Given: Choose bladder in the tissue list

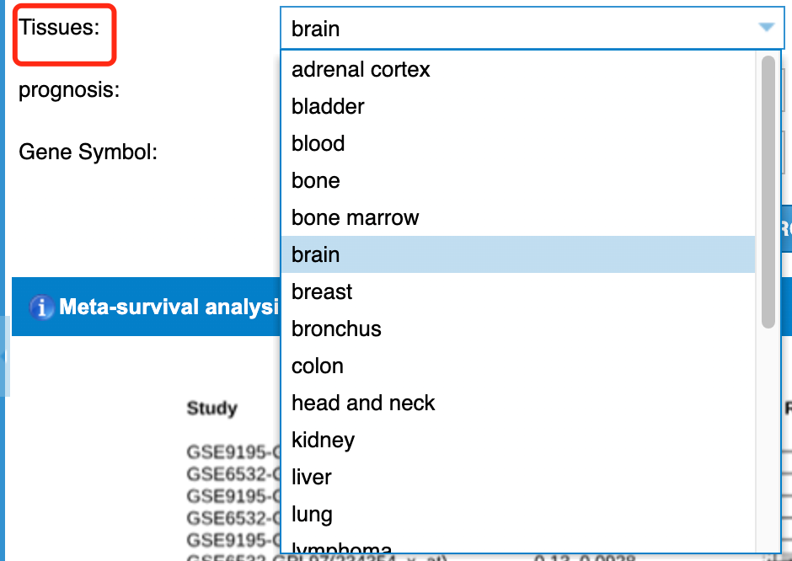Looking at the screenshot, I should [517, 106].
